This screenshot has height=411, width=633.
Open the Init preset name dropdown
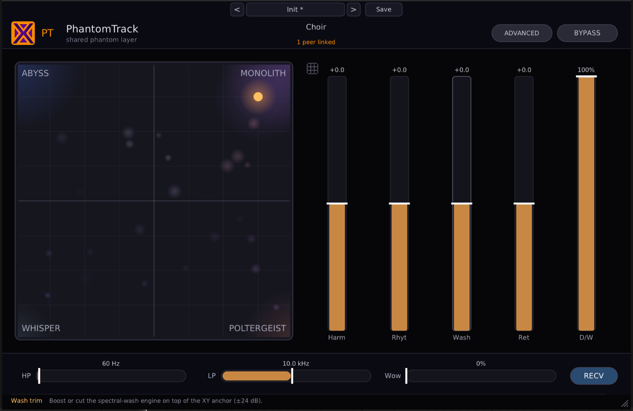[295, 9]
